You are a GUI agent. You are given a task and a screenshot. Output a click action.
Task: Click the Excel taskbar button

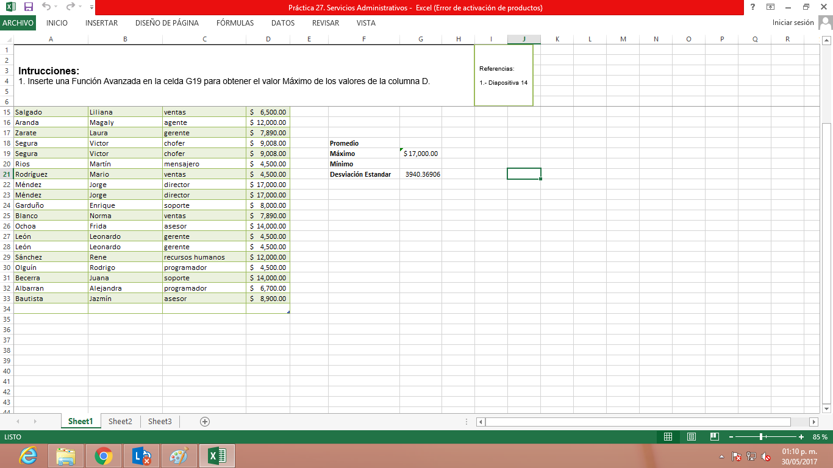[217, 456]
